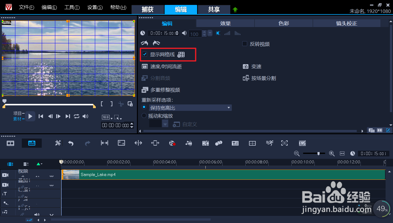Screen dimensions: 393x223
Task: Open the record/capture option
Action: pos(172,143)
